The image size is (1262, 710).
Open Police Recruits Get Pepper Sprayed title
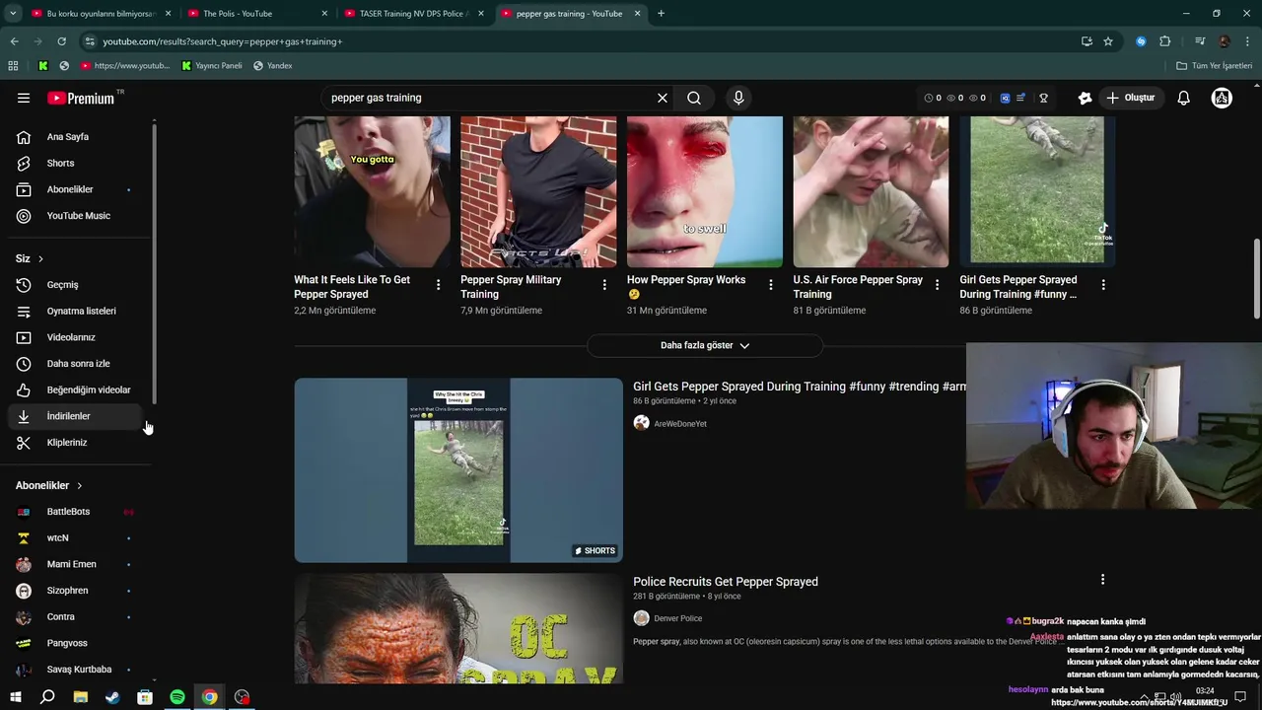tap(726, 582)
